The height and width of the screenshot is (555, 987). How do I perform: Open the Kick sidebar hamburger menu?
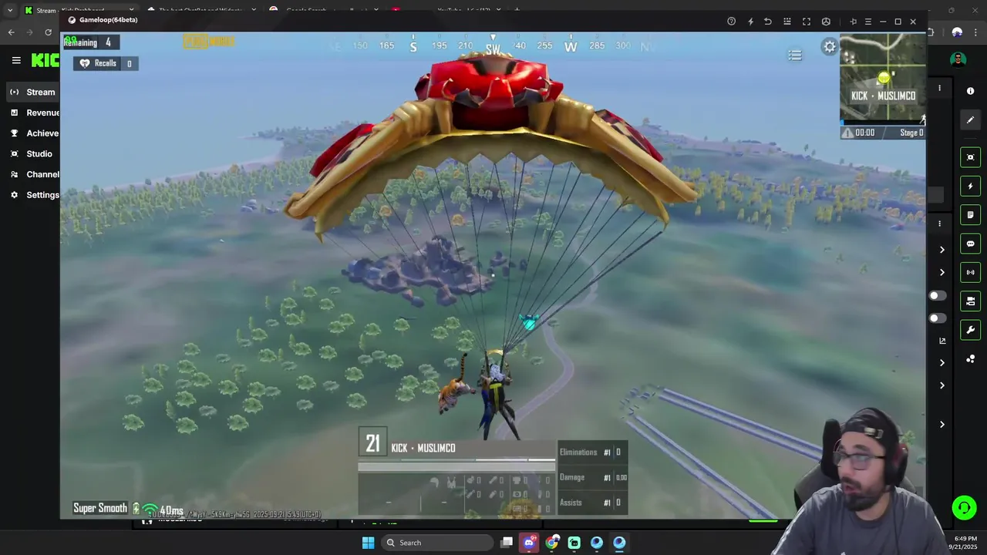(x=16, y=60)
